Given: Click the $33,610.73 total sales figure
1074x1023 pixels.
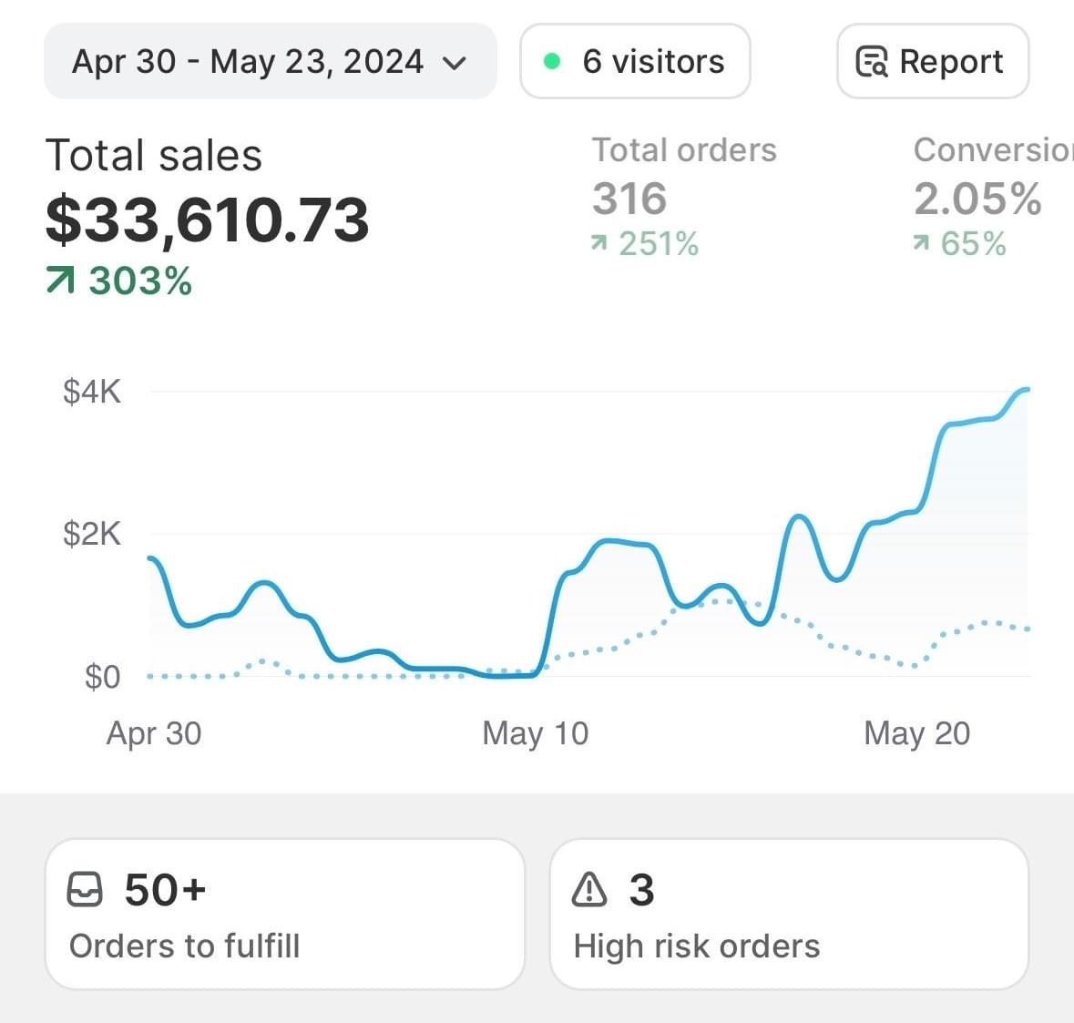Looking at the screenshot, I should click(208, 220).
